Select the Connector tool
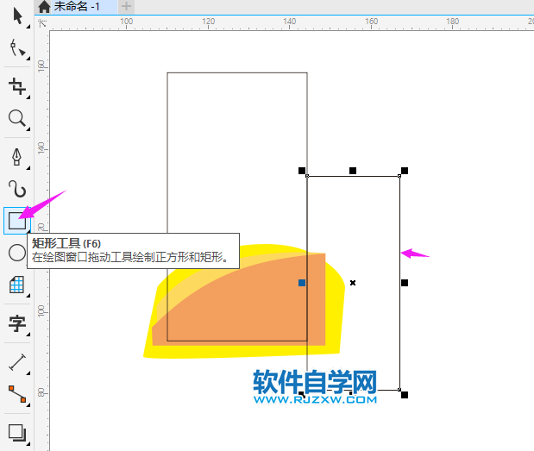Image resolution: width=534 pixels, height=451 pixels. (x=17, y=394)
